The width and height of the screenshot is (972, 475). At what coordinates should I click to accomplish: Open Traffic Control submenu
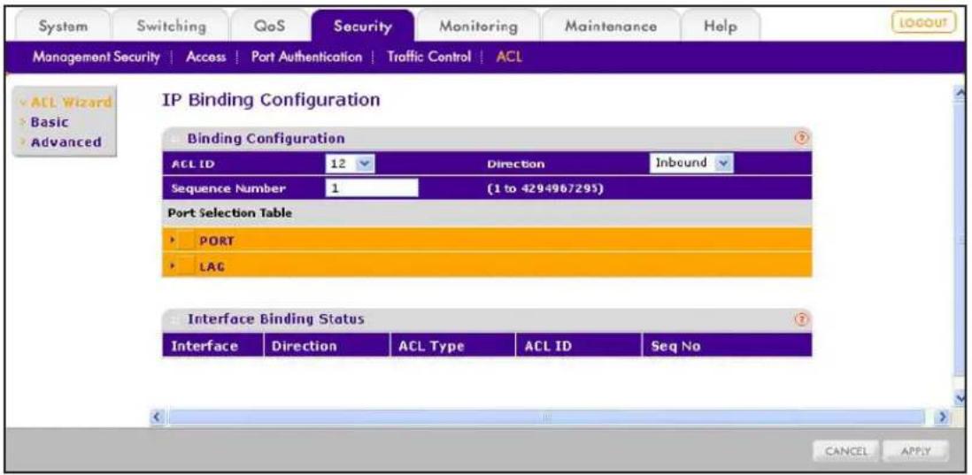[429, 57]
